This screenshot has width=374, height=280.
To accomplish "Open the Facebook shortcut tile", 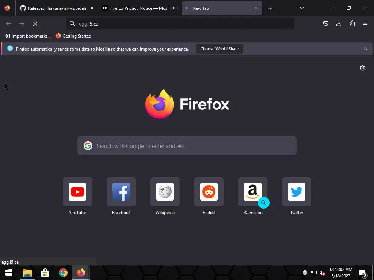I will tap(121, 192).
